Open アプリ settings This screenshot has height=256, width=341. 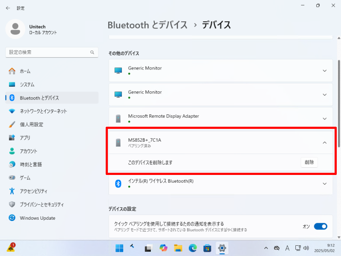point(52,138)
